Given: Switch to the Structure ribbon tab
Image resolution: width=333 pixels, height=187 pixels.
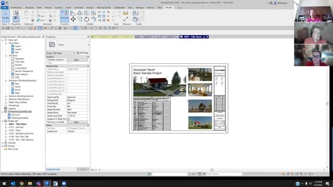Looking at the screenshot, I should (x=30, y=8).
